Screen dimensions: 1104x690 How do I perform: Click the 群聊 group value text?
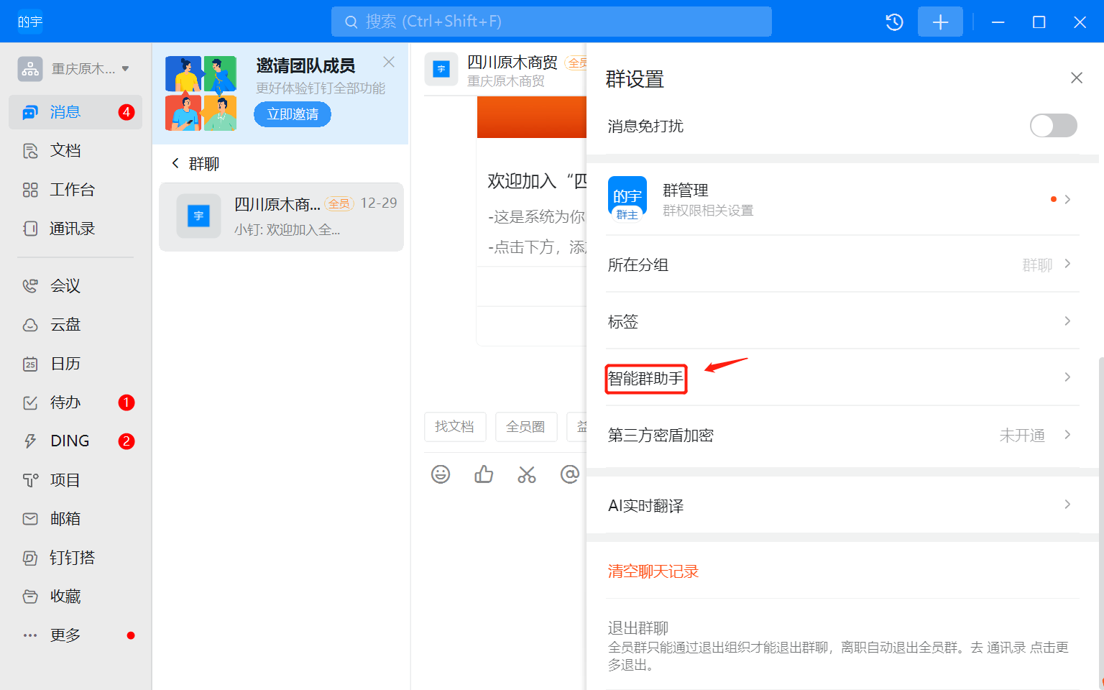coord(1037,265)
